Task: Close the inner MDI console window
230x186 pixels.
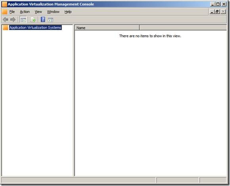Action: coord(223,12)
